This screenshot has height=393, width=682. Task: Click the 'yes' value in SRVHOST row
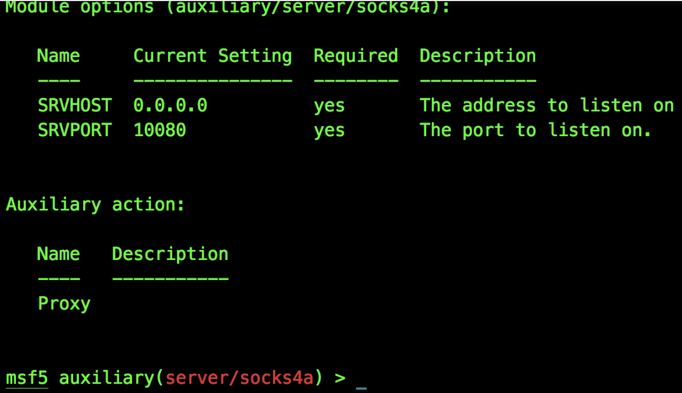point(329,106)
